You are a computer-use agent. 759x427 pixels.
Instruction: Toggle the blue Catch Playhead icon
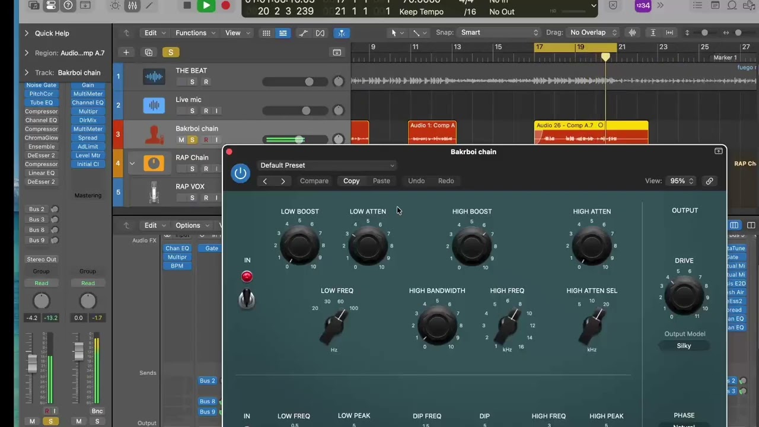click(x=341, y=33)
